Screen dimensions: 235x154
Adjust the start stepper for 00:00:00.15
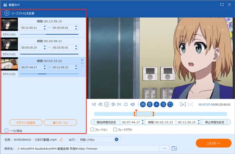coord(45,47)
